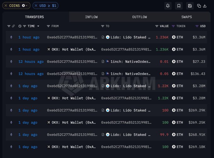Switch to the SWAPS tab
Screen dimensions: 214x158
pos(187,17)
